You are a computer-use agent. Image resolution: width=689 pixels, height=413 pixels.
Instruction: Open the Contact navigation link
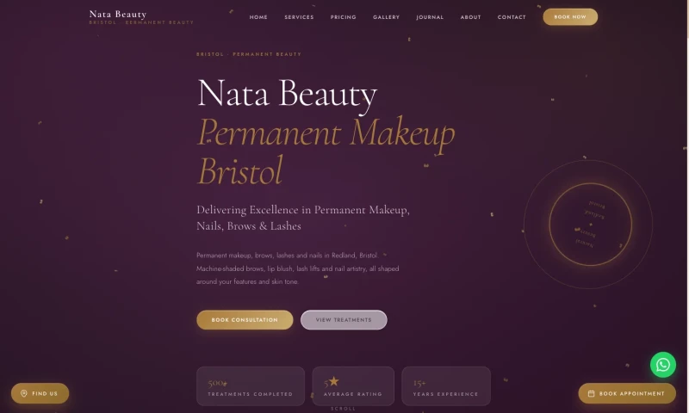point(512,17)
